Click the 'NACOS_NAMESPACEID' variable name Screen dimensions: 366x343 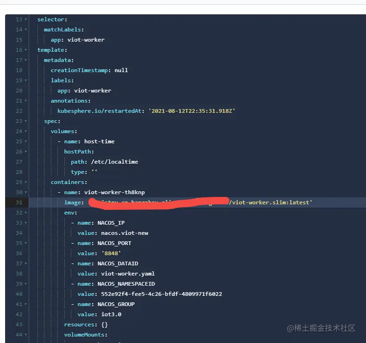pos(126,284)
